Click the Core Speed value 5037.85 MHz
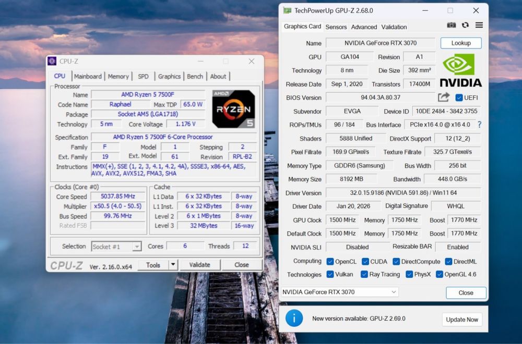Screen dimensions: 522x344 coord(118,196)
